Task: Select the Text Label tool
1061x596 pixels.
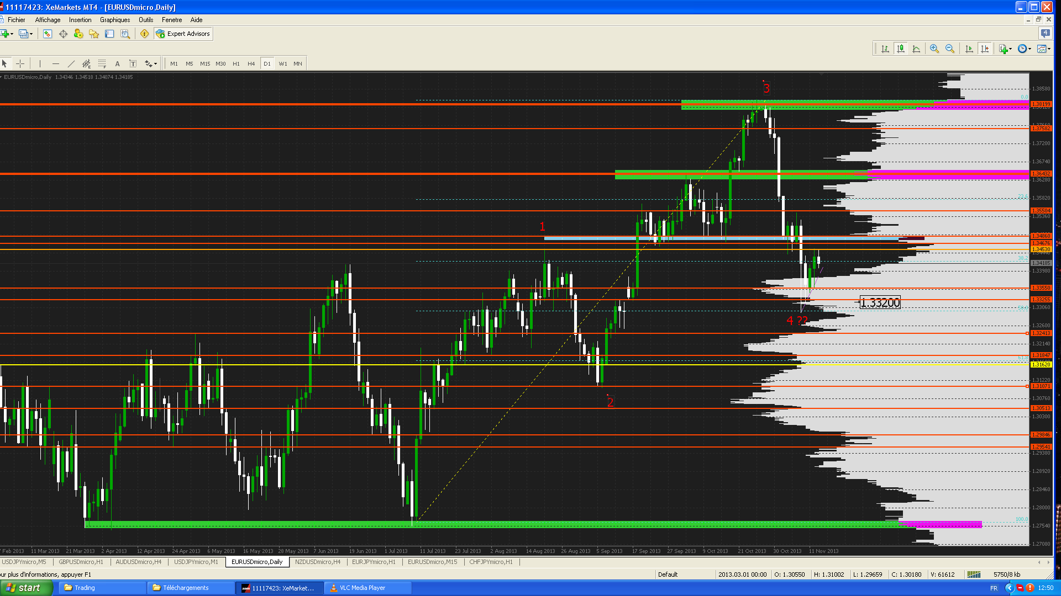Action: pyautogui.click(x=133, y=63)
